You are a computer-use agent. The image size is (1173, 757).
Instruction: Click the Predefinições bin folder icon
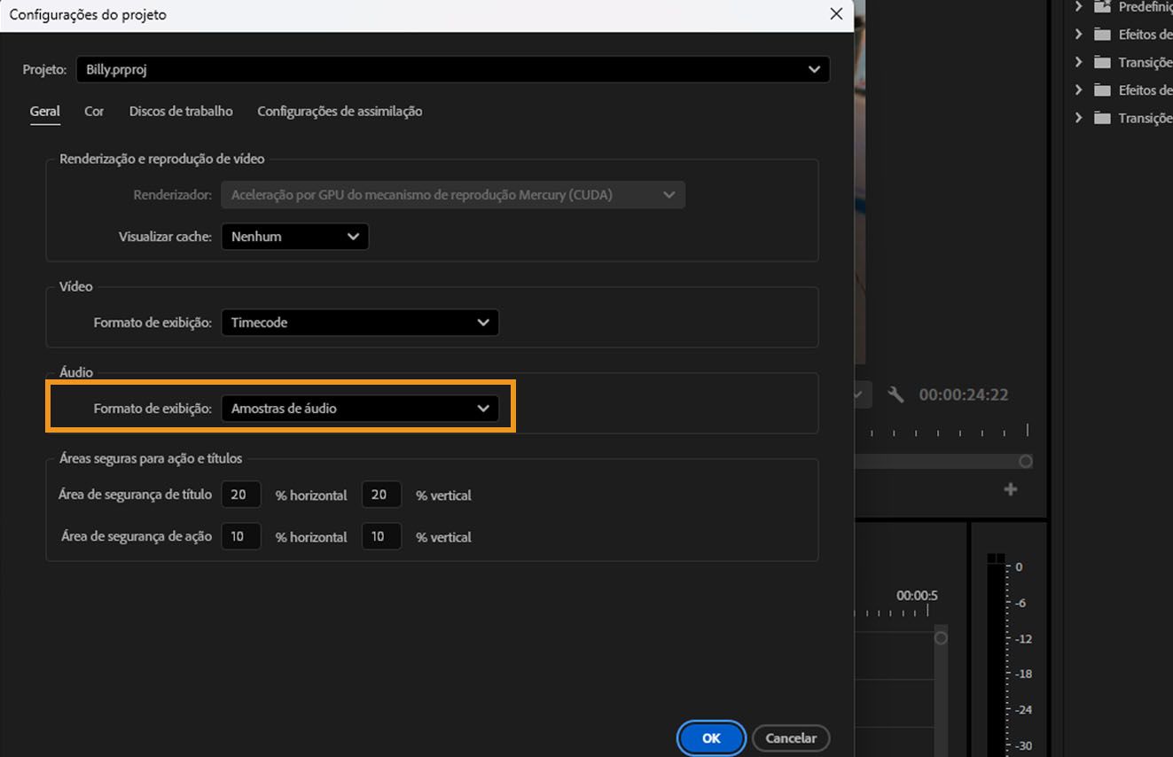(1102, 6)
